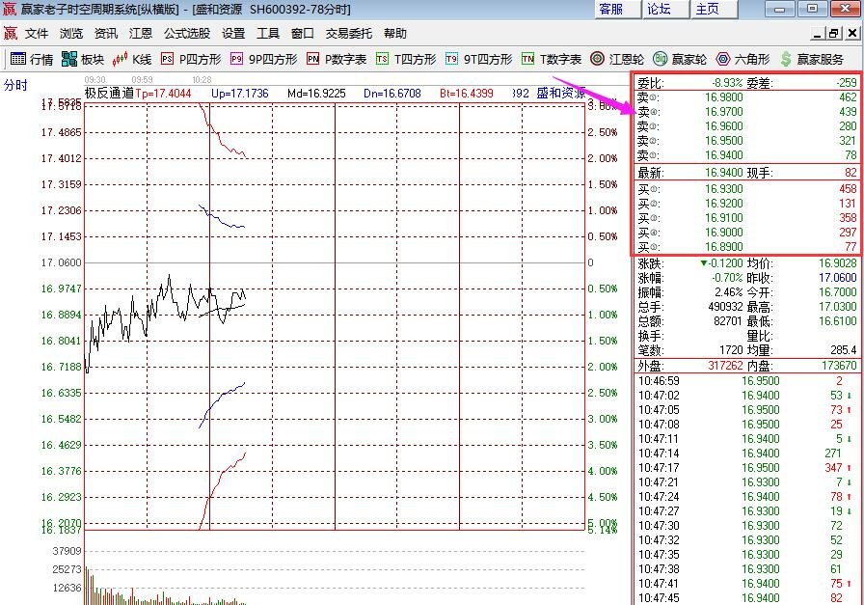Viewport: 864px width, 605px height.
Task: Switch to the K线 candlestick chart
Action: [132, 59]
